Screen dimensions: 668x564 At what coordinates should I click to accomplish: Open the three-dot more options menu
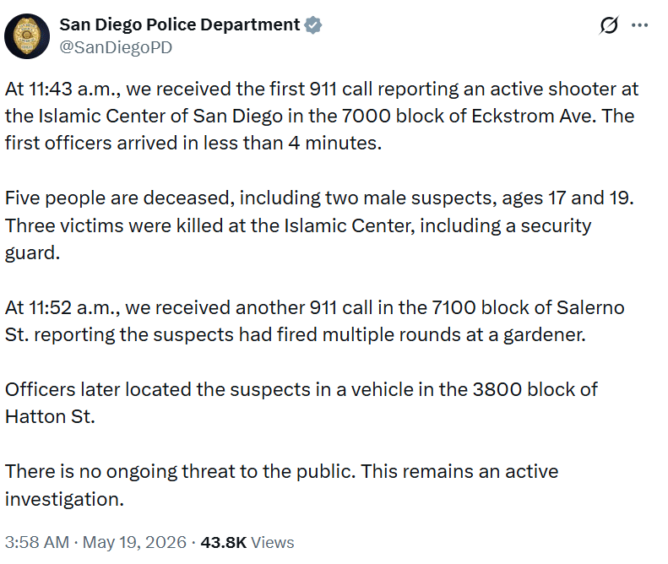(x=639, y=25)
